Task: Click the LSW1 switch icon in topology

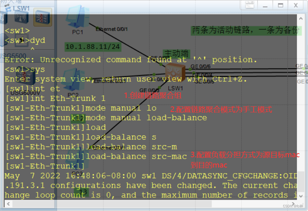Action: point(175,73)
